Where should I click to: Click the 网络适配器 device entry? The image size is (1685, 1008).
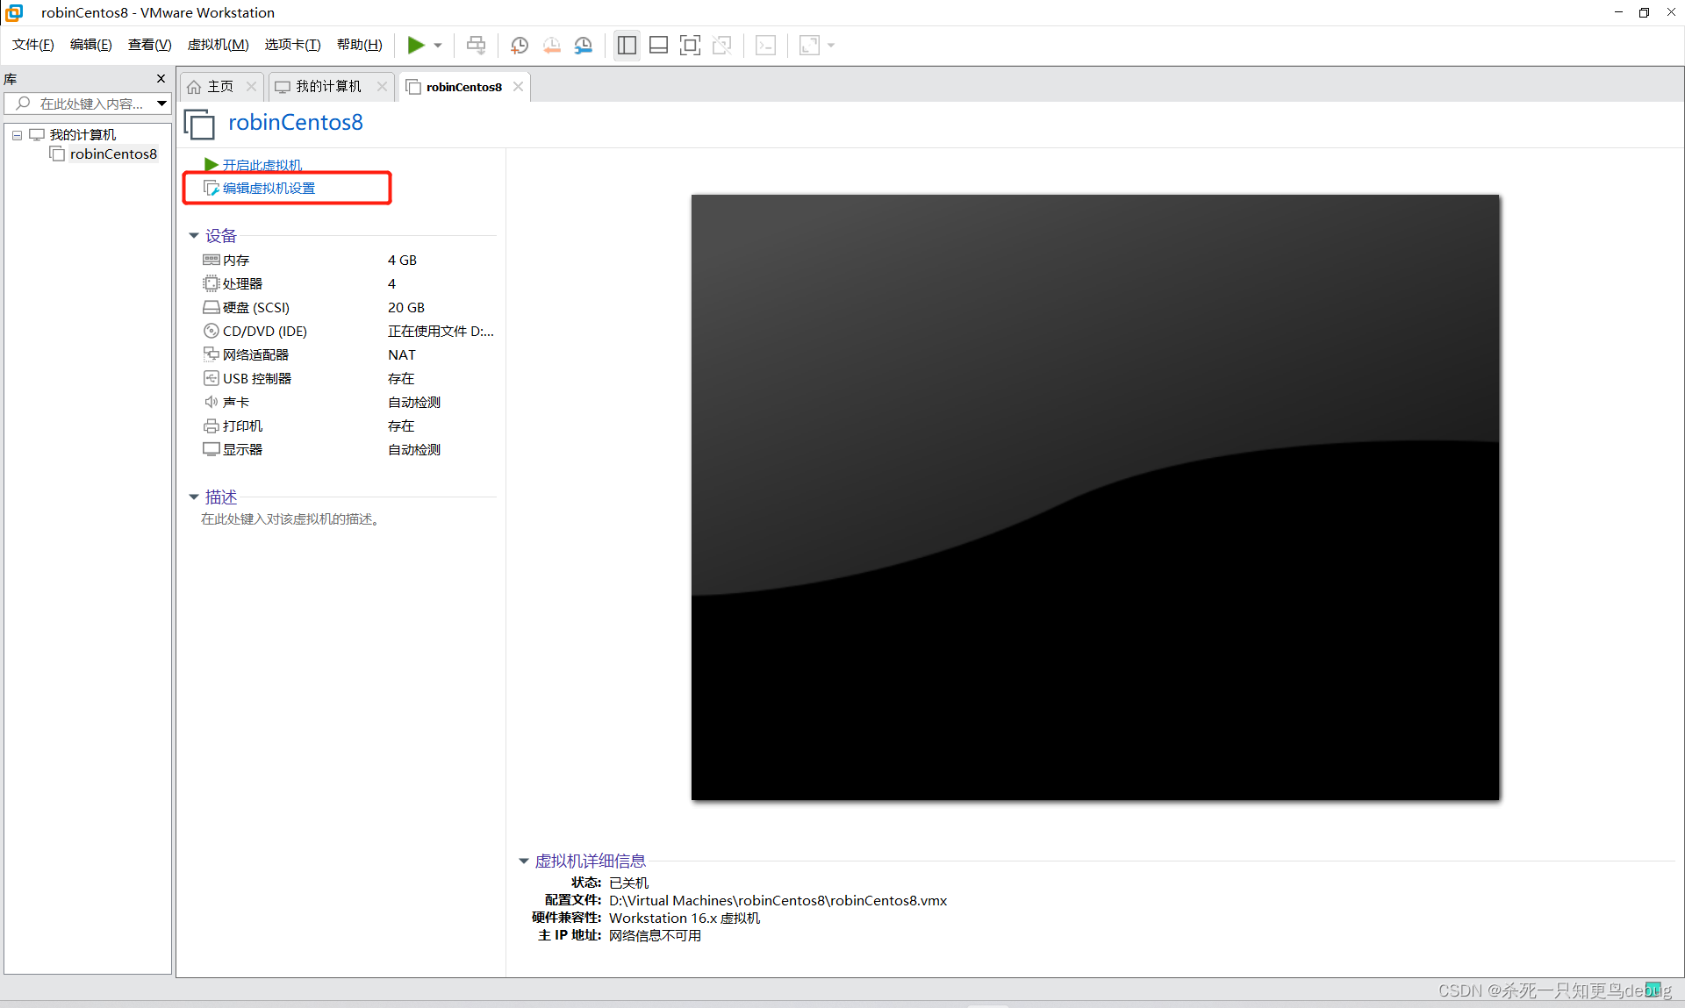tap(255, 354)
